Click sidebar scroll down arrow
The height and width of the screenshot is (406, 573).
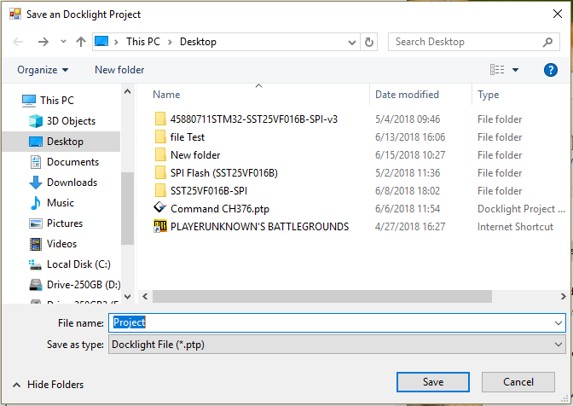click(x=128, y=296)
